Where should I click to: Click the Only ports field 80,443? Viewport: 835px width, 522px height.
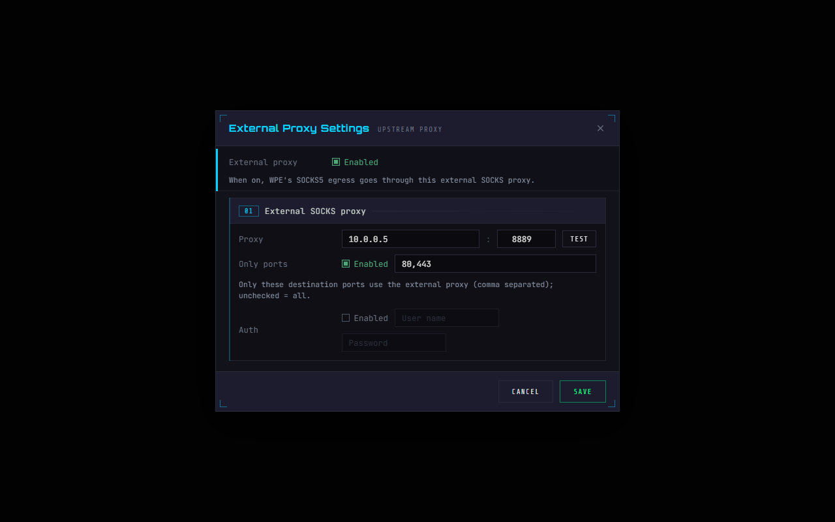tap(495, 264)
